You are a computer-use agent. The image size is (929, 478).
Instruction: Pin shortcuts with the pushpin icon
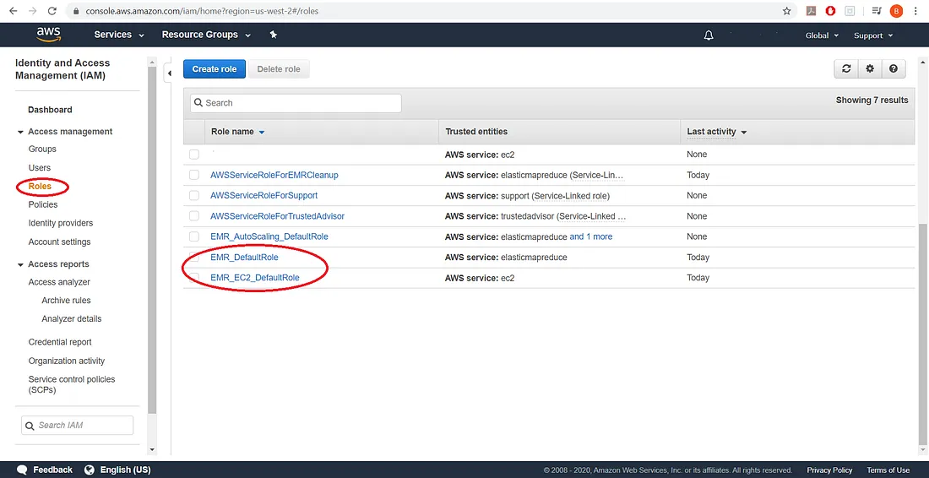click(x=273, y=35)
